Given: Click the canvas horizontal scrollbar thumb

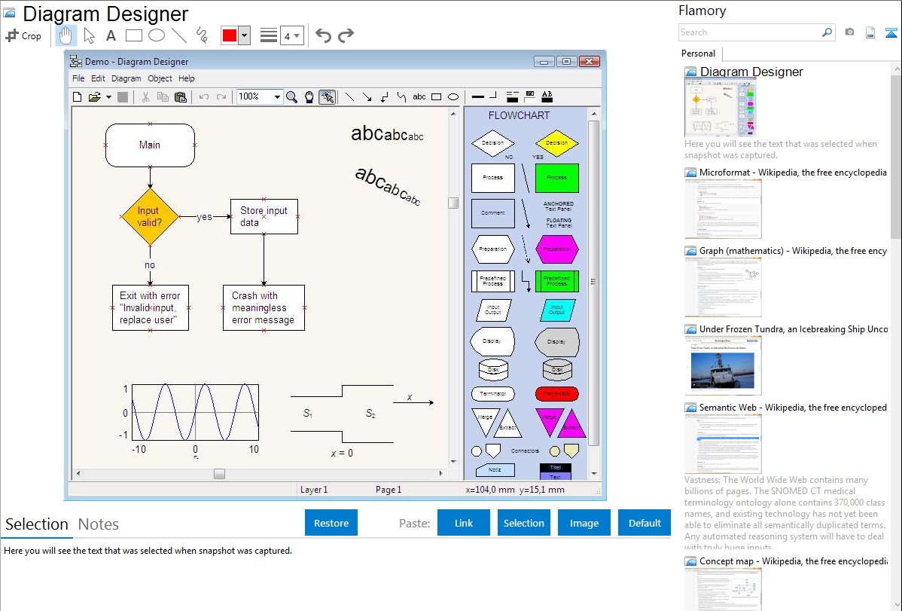Looking at the screenshot, I should [x=219, y=474].
